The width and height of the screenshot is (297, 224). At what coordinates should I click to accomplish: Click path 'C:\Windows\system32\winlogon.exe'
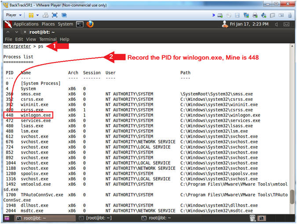pos(220,115)
